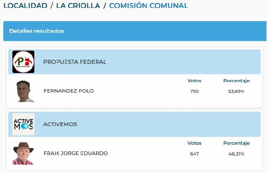269x173 pixels.
Task: Select the ACTIVEMOS party header row
Action: pyautogui.click(x=134, y=124)
